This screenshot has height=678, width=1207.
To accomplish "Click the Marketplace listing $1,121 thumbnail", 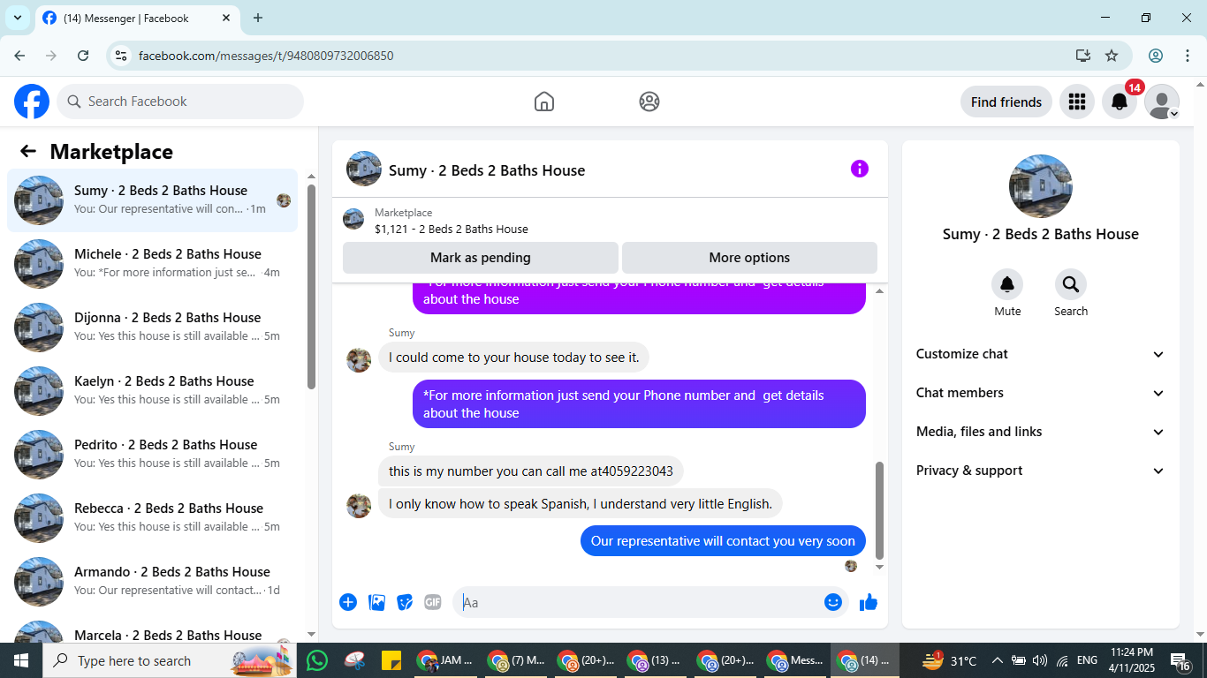I will tap(353, 219).
